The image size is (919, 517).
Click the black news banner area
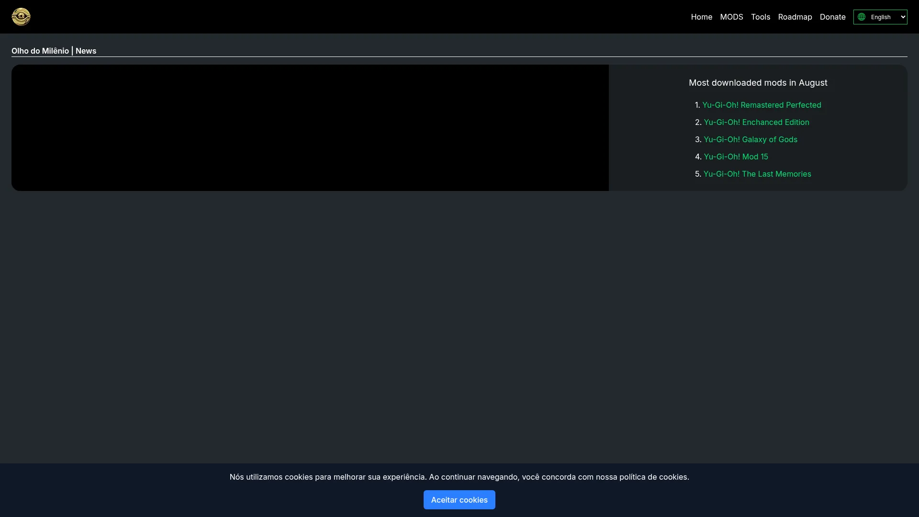(310, 128)
